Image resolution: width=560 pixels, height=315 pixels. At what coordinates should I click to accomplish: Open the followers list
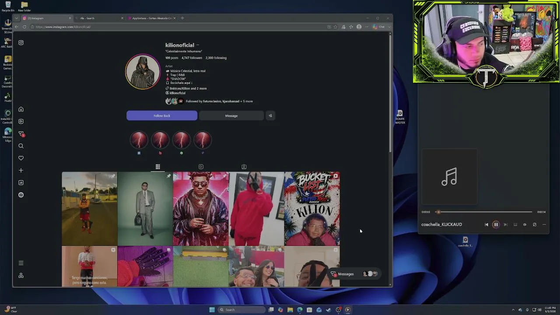192,58
